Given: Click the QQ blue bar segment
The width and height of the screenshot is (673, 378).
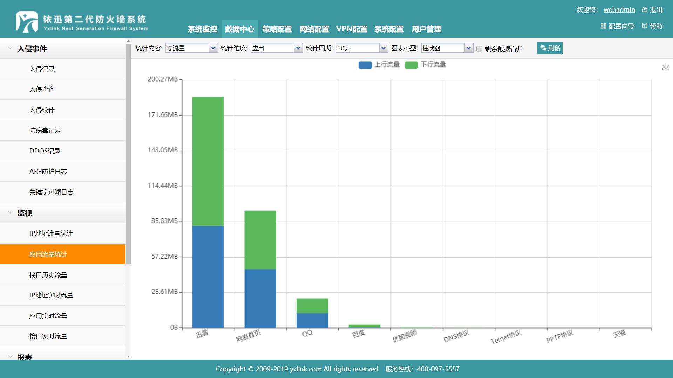Looking at the screenshot, I should click(312, 321).
